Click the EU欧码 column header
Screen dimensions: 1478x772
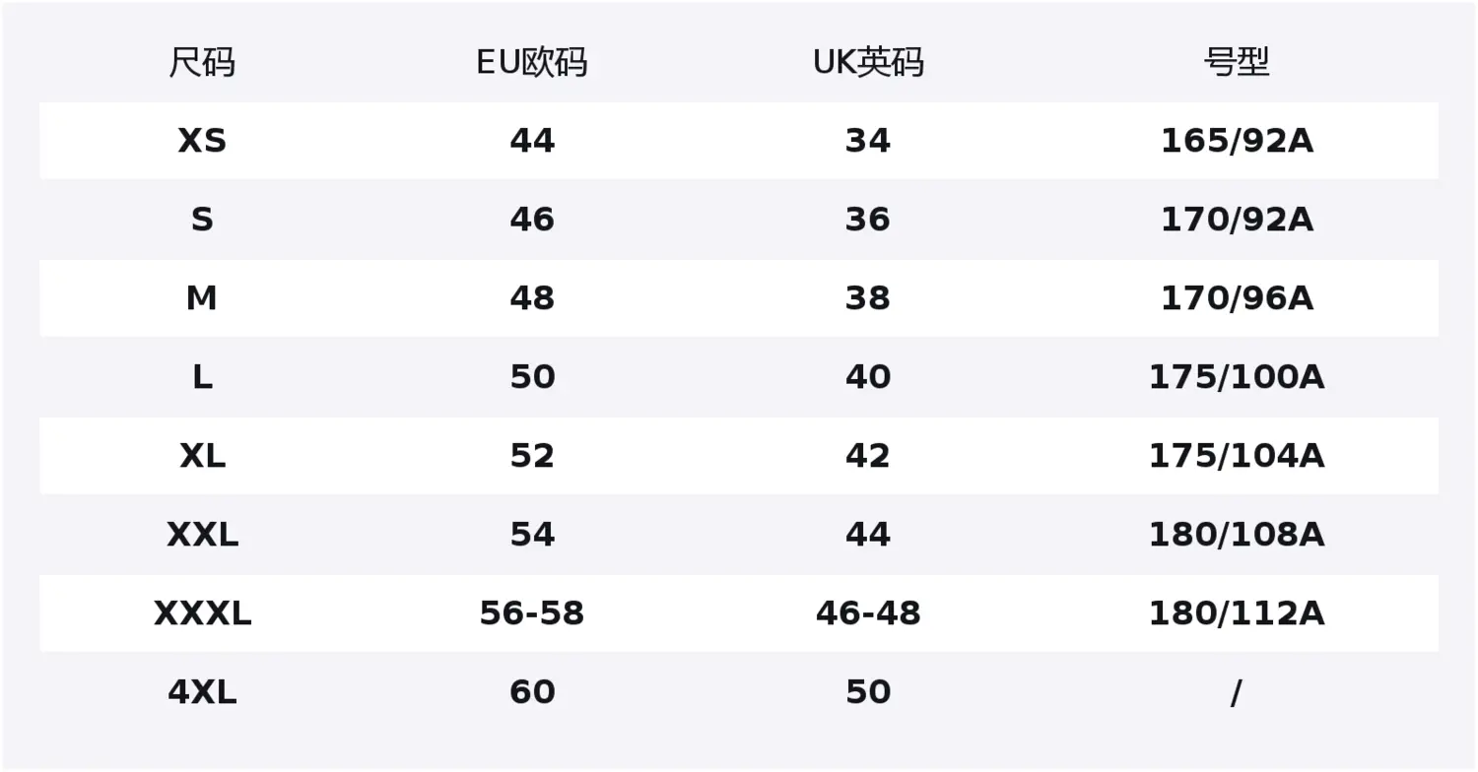[532, 62]
